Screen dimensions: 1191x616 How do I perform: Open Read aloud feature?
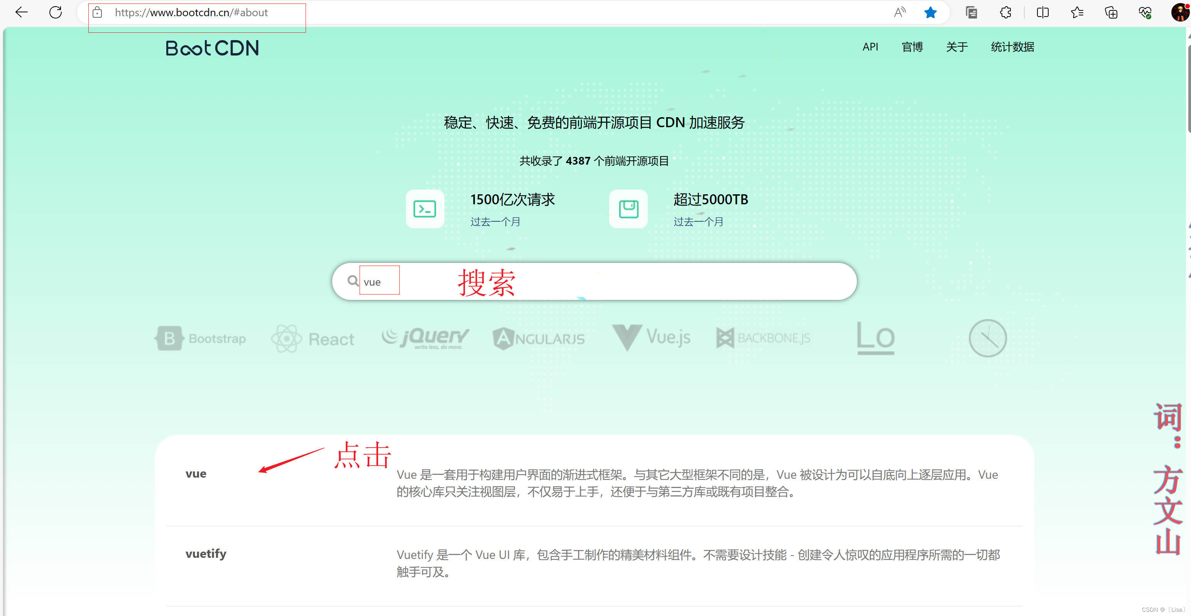click(900, 12)
